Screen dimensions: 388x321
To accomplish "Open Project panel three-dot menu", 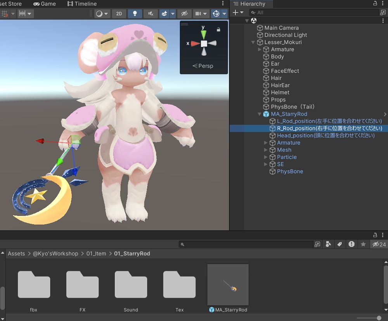I will click(383, 235).
